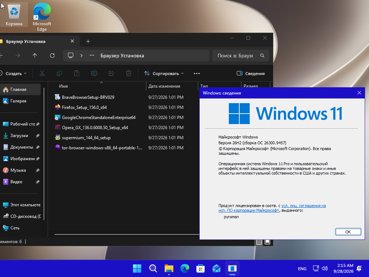369x277 pixels.
Task: Click the Paste clipboard icon in Explorer toolbar
Action: pos(77,74)
